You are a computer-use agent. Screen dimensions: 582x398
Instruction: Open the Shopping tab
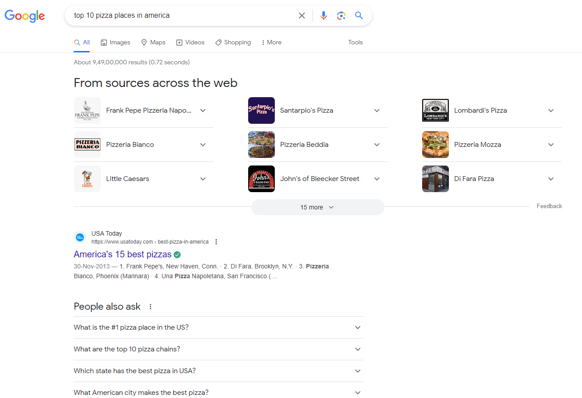233,43
